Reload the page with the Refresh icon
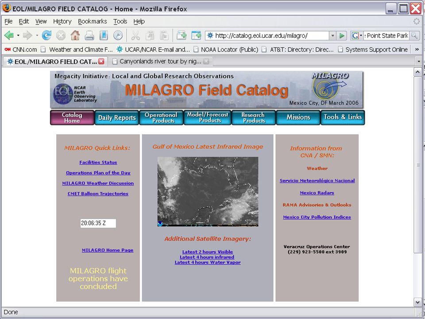425x319 pixels. coord(46,35)
